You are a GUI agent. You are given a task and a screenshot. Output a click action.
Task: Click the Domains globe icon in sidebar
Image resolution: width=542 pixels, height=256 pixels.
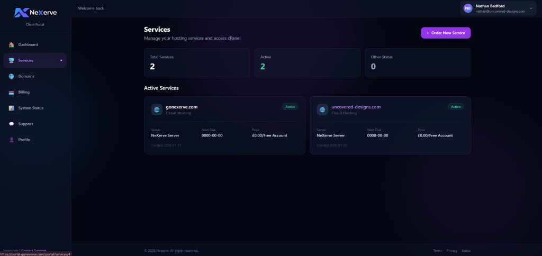point(12,76)
